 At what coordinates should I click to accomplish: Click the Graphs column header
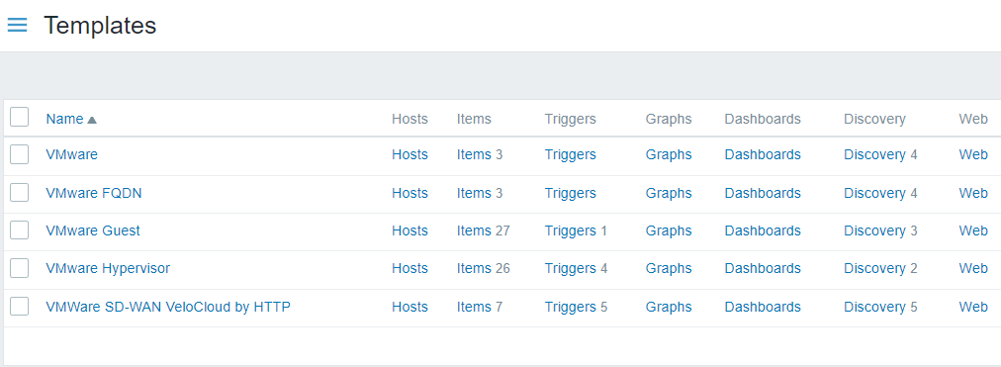click(669, 119)
